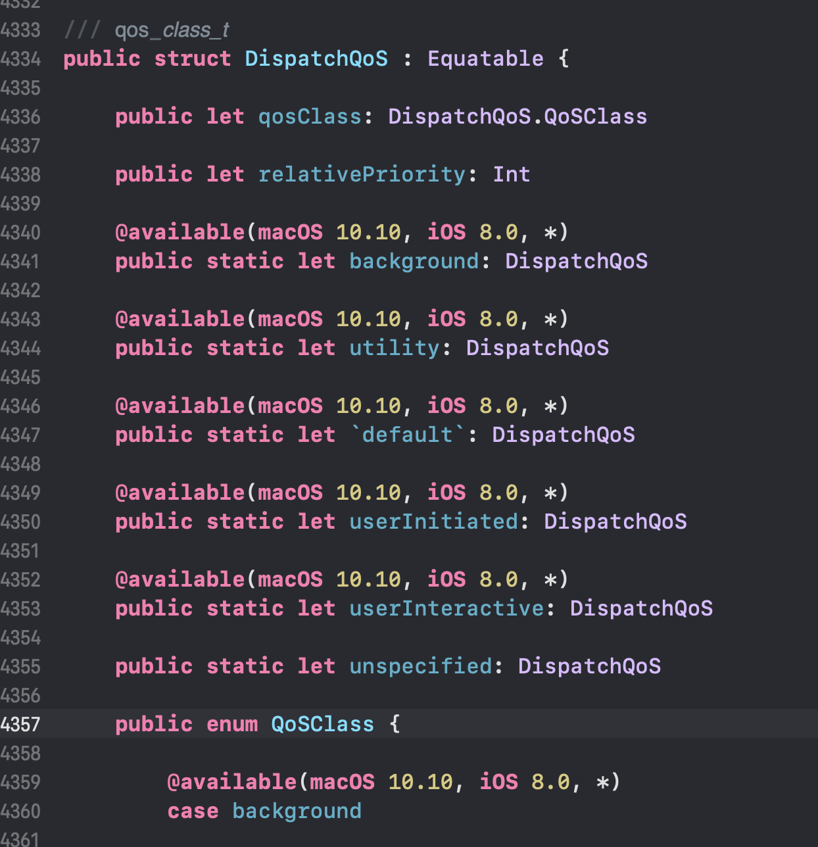Screen dimensions: 818x847
Task: Click the background static property on line 4341
Action: click(x=414, y=261)
